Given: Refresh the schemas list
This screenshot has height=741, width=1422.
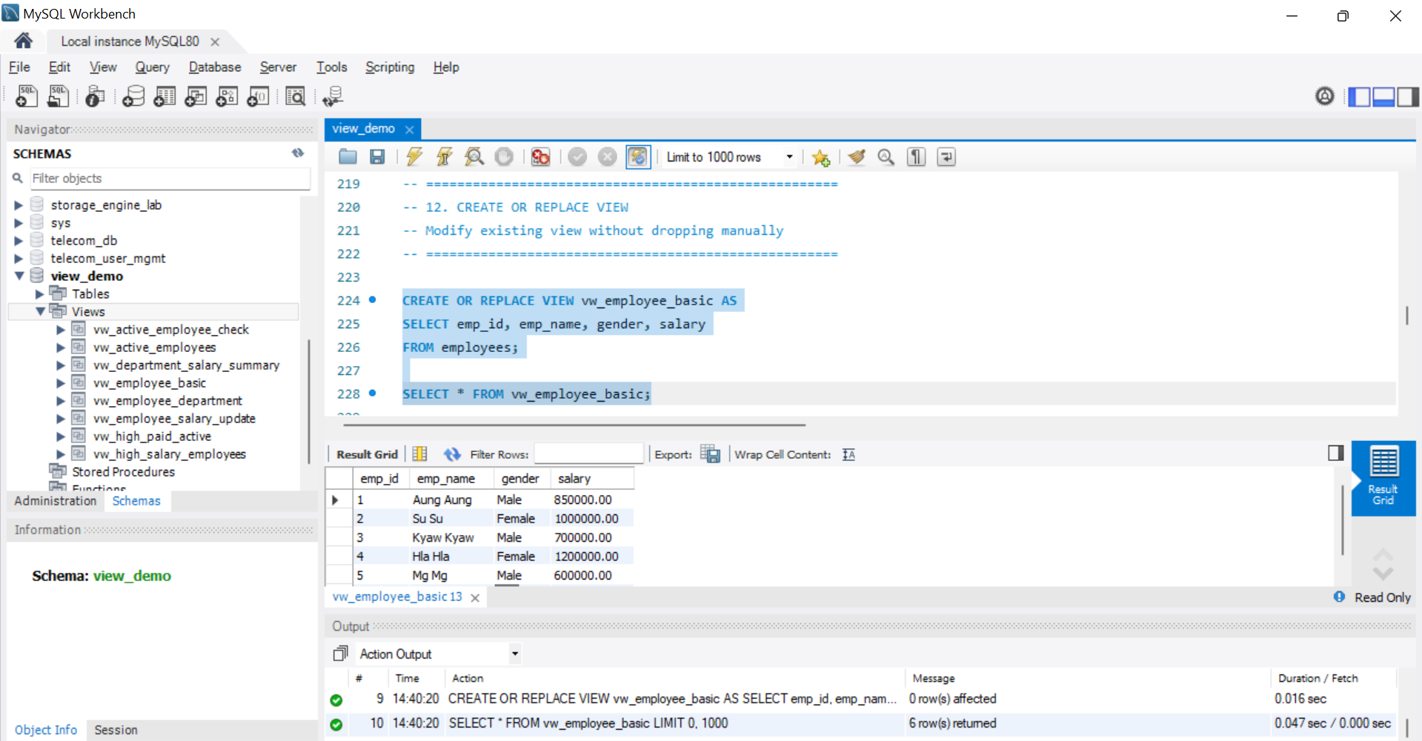Looking at the screenshot, I should pos(298,153).
